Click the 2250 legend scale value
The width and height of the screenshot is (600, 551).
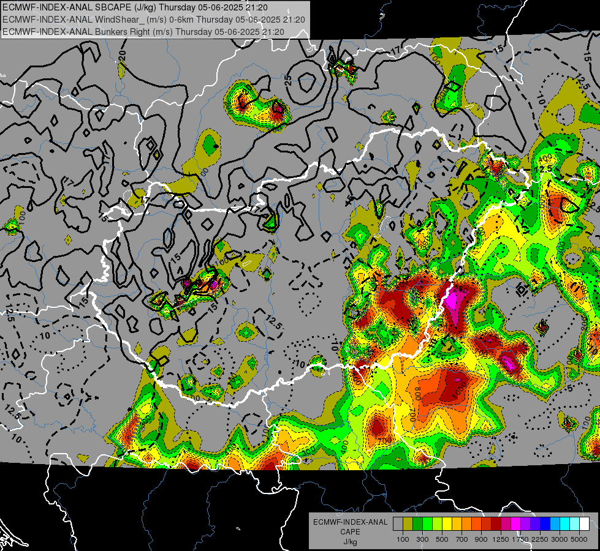click(540, 539)
